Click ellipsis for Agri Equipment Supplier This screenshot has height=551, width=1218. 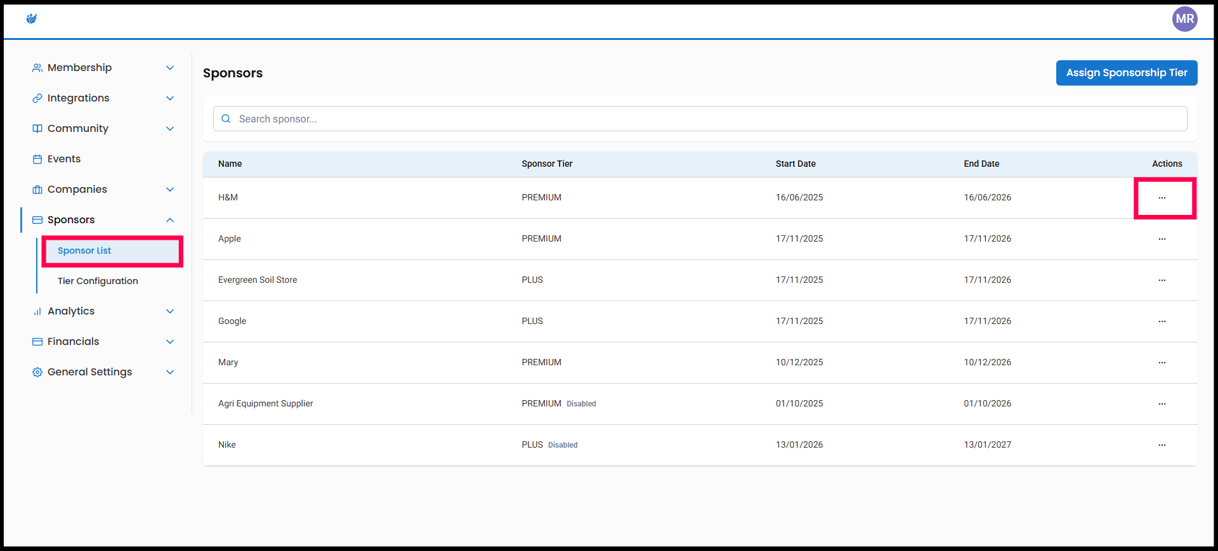pyautogui.click(x=1162, y=404)
